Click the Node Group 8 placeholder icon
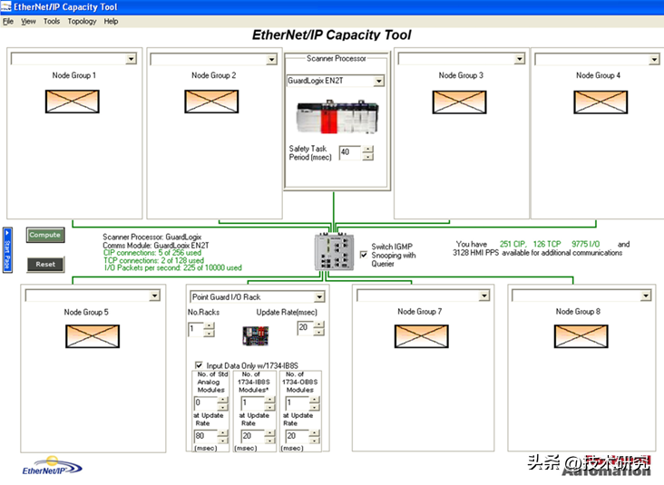Viewport: 664px width, 485px height. pos(581,336)
